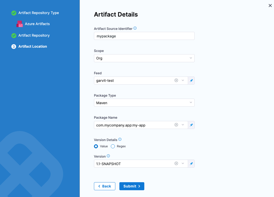This screenshot has height=197, width=274.
Task: Select the Regex radio button
Action: [x=113, y=146]
